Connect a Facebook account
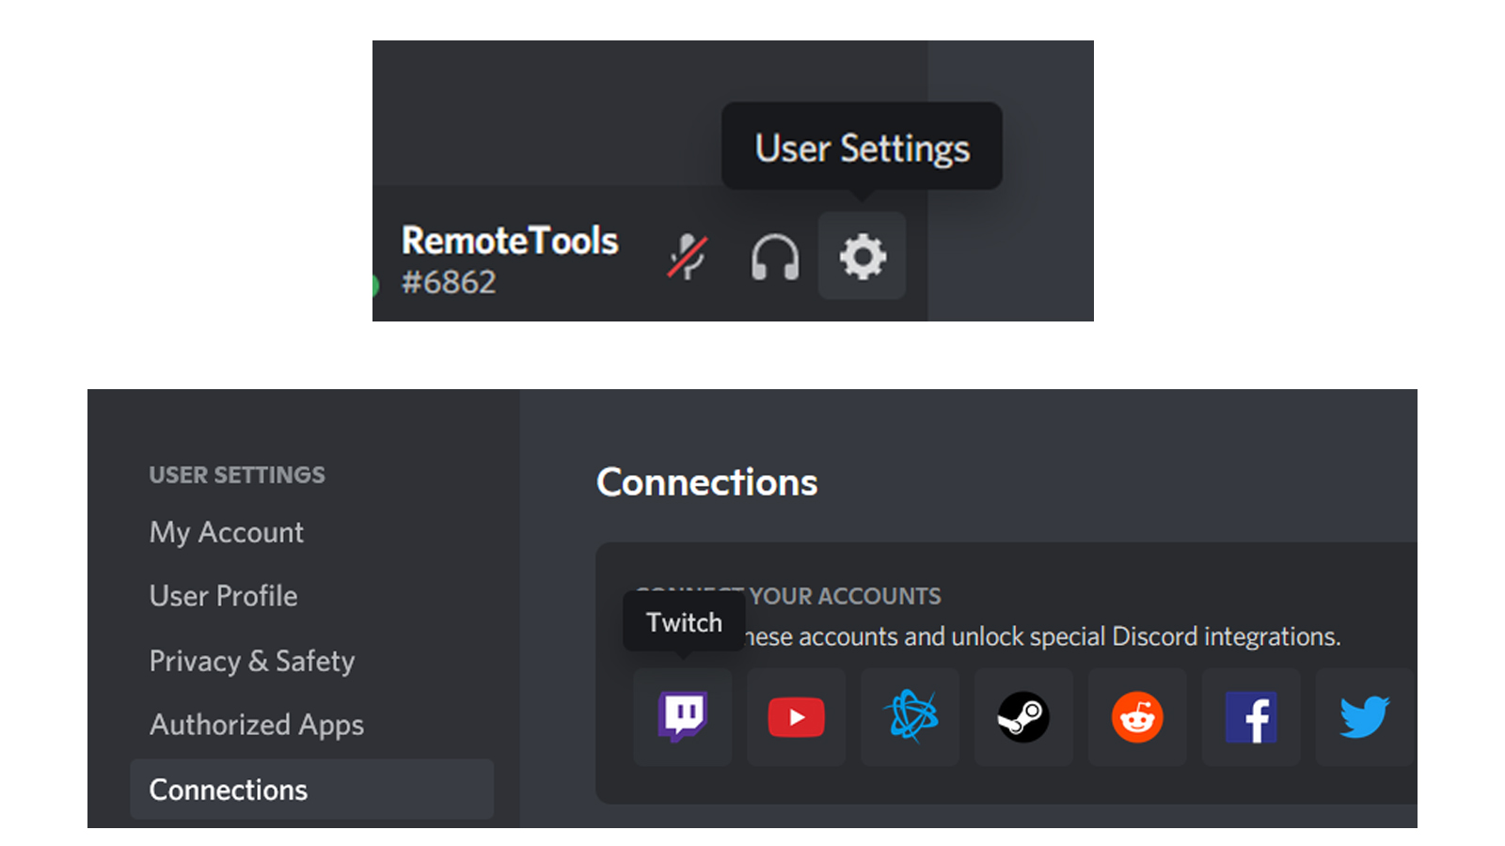Screen dimensions: 1505x846 click(1252, 717)
